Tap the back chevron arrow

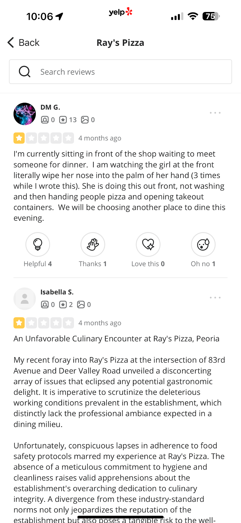pyautogui.click(x=11, y=42)
